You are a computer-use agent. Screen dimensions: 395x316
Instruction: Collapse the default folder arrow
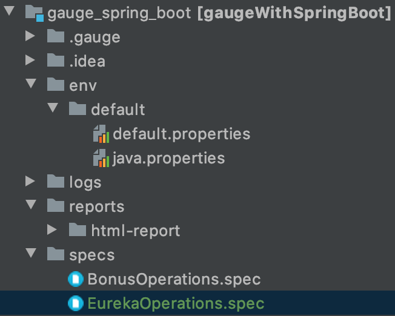[x=52, y=109]
